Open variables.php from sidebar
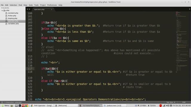Viewport: 191px width, 107px height. point(13,24)
